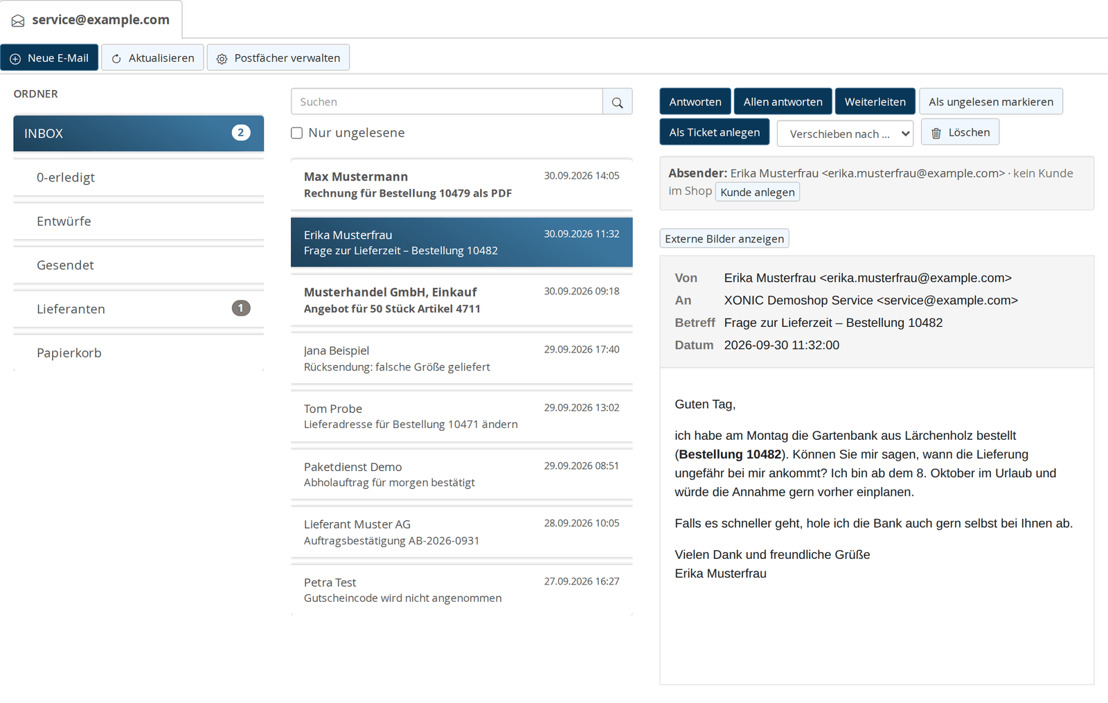Click the Kunde anlegen button
Screen dimensions: 1108x703
[757, 192]
